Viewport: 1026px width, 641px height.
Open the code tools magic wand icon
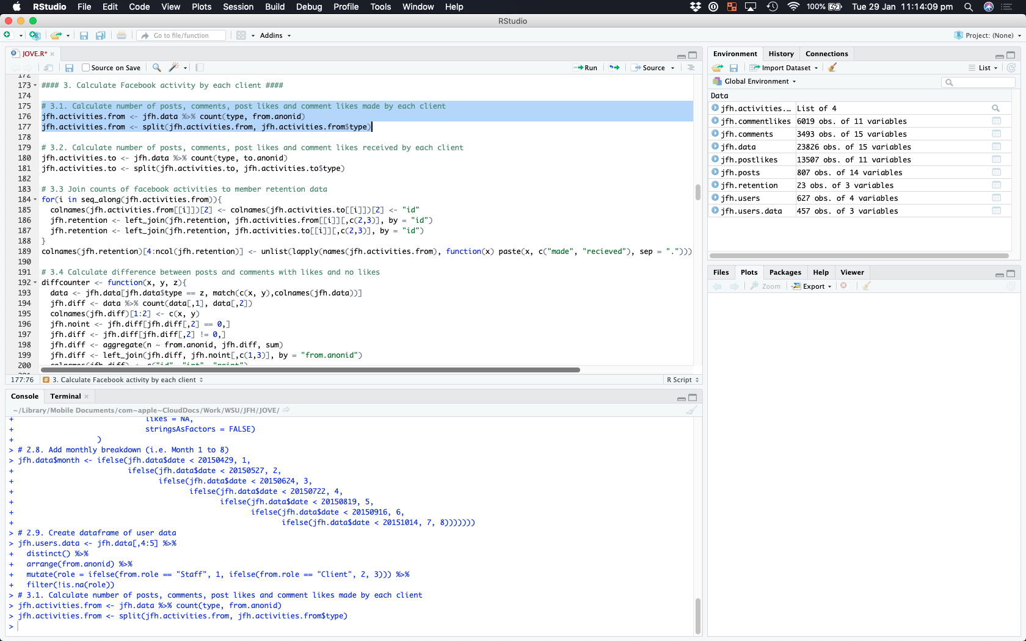174,68
